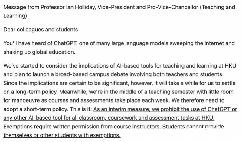Click the phrase "long-term policy."
Screen dimensions: 242x142
(x=34, y=92)
